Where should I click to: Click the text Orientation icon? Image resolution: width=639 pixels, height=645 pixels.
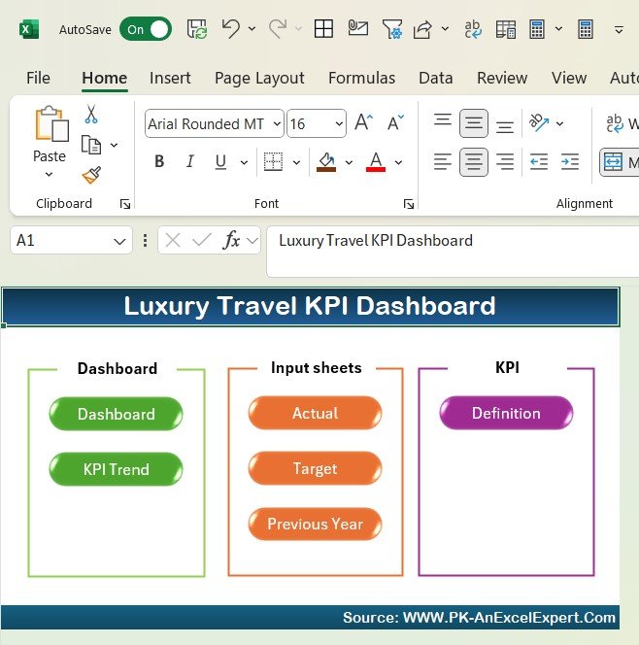[539, 122]
